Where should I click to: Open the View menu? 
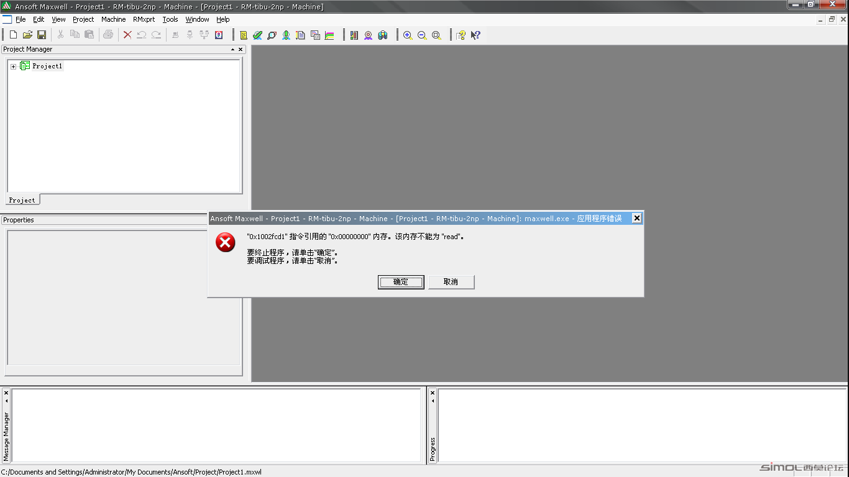(x=58, y=19)
